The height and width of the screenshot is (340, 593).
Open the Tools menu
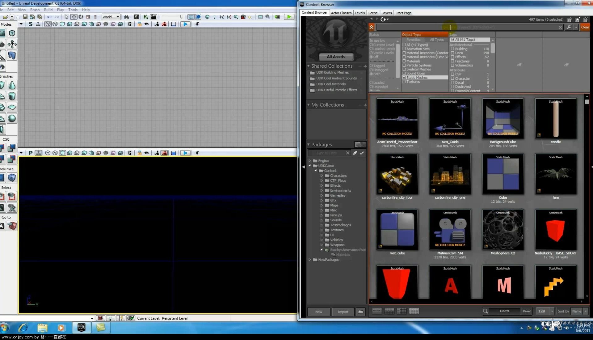tap(73, 10)
